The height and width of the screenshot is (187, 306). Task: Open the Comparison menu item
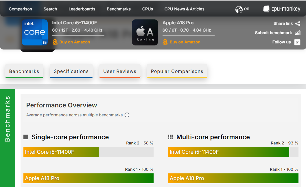click(20, 9)
